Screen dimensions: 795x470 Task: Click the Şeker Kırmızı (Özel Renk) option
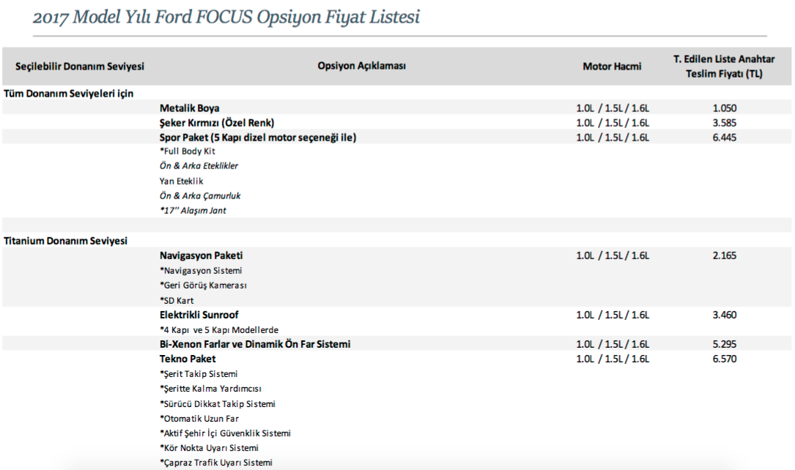pos(216,123)
